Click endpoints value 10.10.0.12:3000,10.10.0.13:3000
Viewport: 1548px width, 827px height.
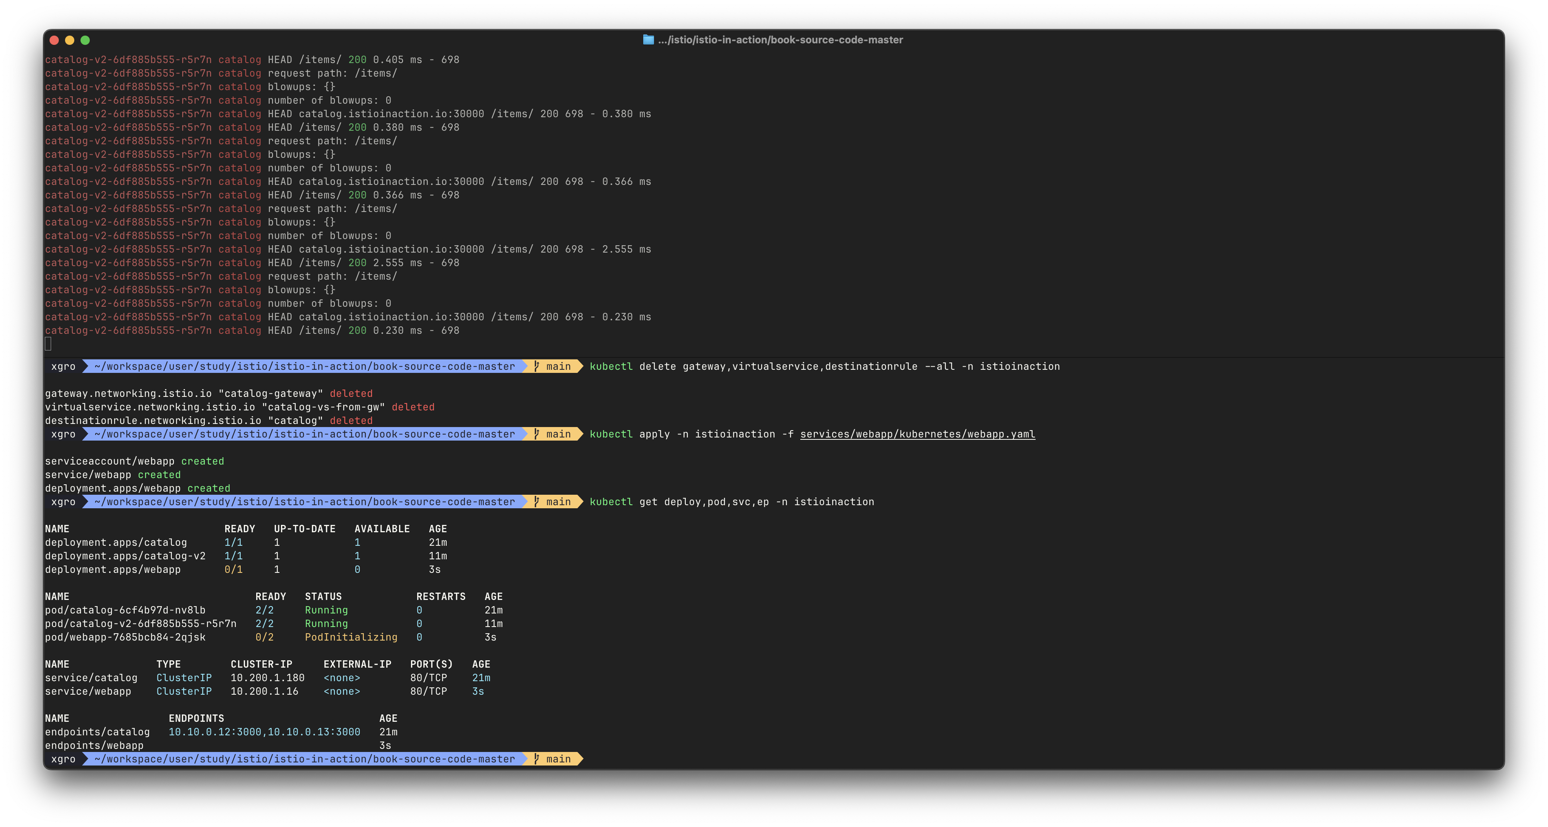(264, 732)
